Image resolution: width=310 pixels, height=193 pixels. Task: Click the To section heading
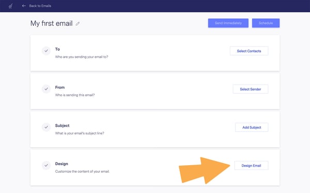(x=57, y=49)
